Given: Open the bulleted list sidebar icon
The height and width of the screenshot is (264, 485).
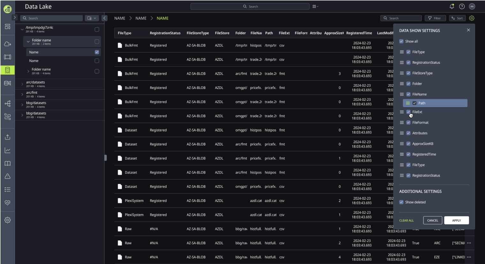Looking at the screenshot, I should pyautogui.click(x=8, y=189).
